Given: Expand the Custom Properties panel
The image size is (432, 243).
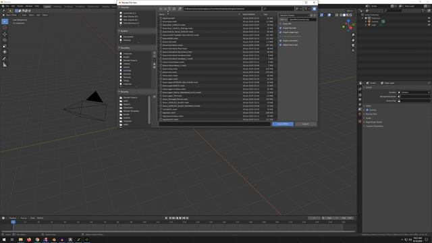Looking at the screenshot, I should pyautogui.click(x=374, y=126).
